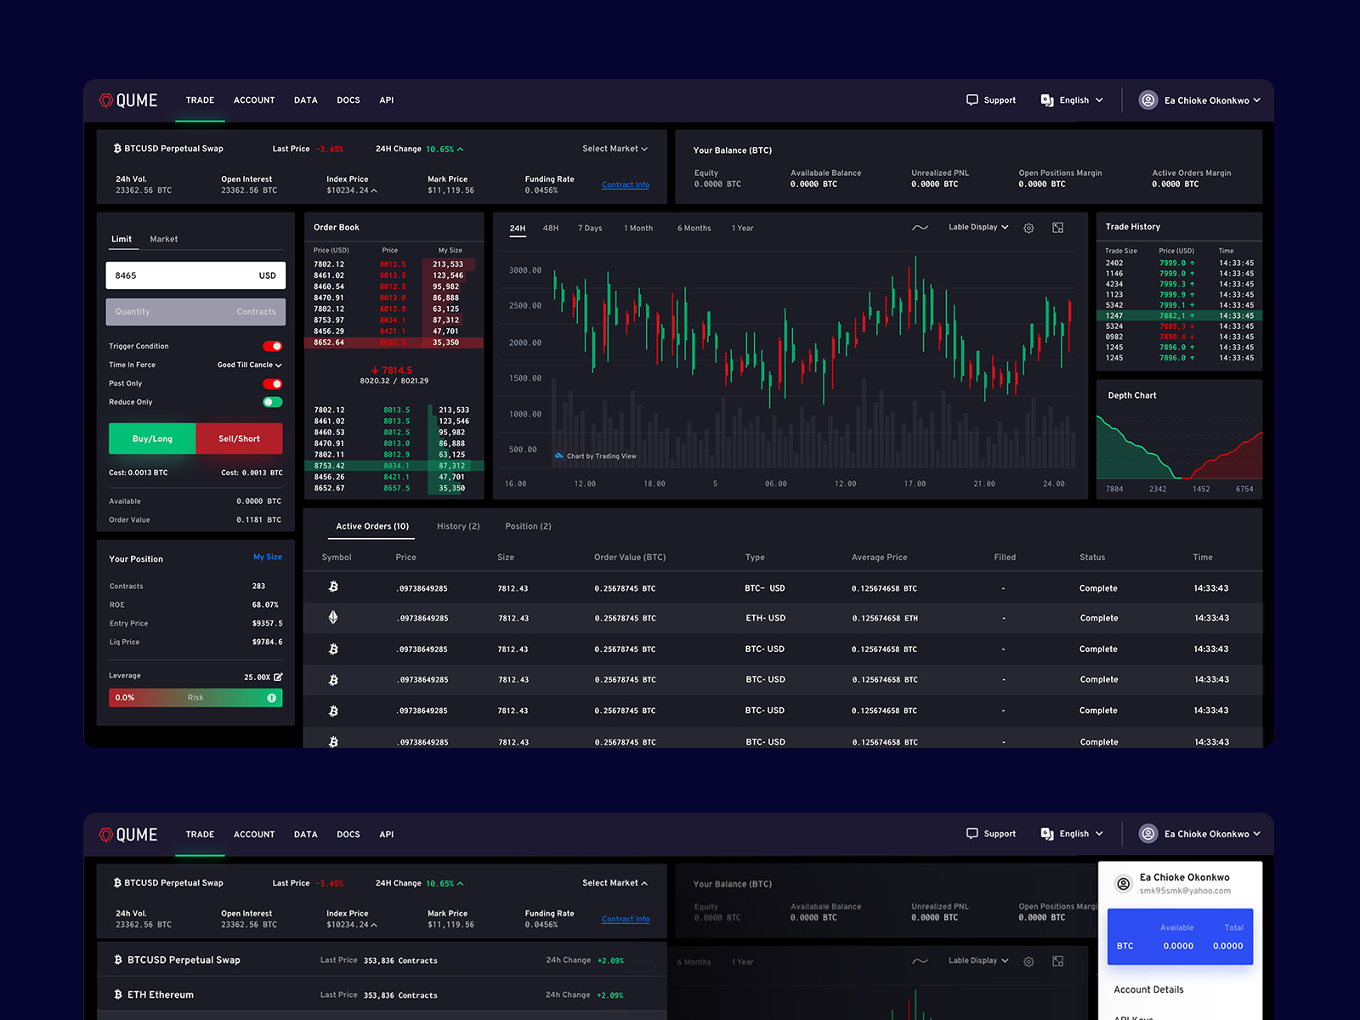
Task: Click the Index Price up arrow in top dashboard
Action: pos(374,190)
